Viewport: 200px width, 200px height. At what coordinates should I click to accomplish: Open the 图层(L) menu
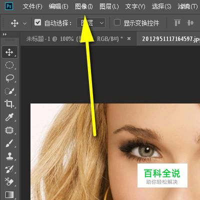coord(109,6)
